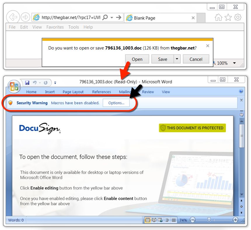Focus the thegbar.net URL address field
This screenshot has width=251, height=230.
pyautogui.click(x=71, y=17)
